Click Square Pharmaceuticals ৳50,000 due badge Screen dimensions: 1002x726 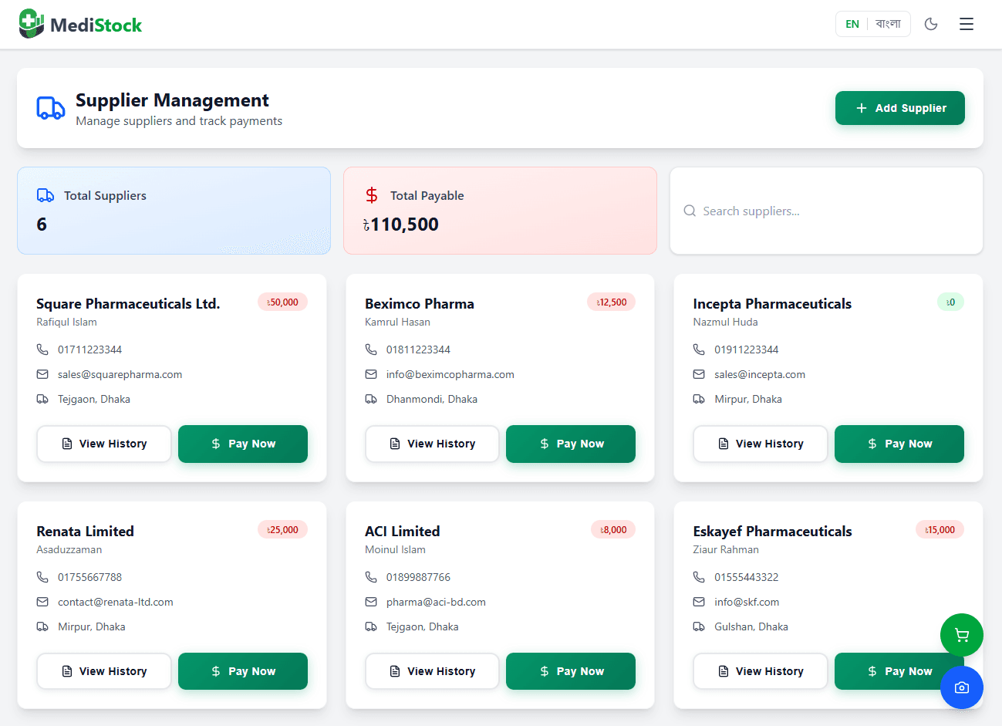pyautogui.click(x=282, y=302)
